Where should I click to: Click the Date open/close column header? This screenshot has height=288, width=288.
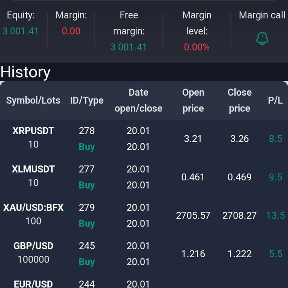point(138,100)
